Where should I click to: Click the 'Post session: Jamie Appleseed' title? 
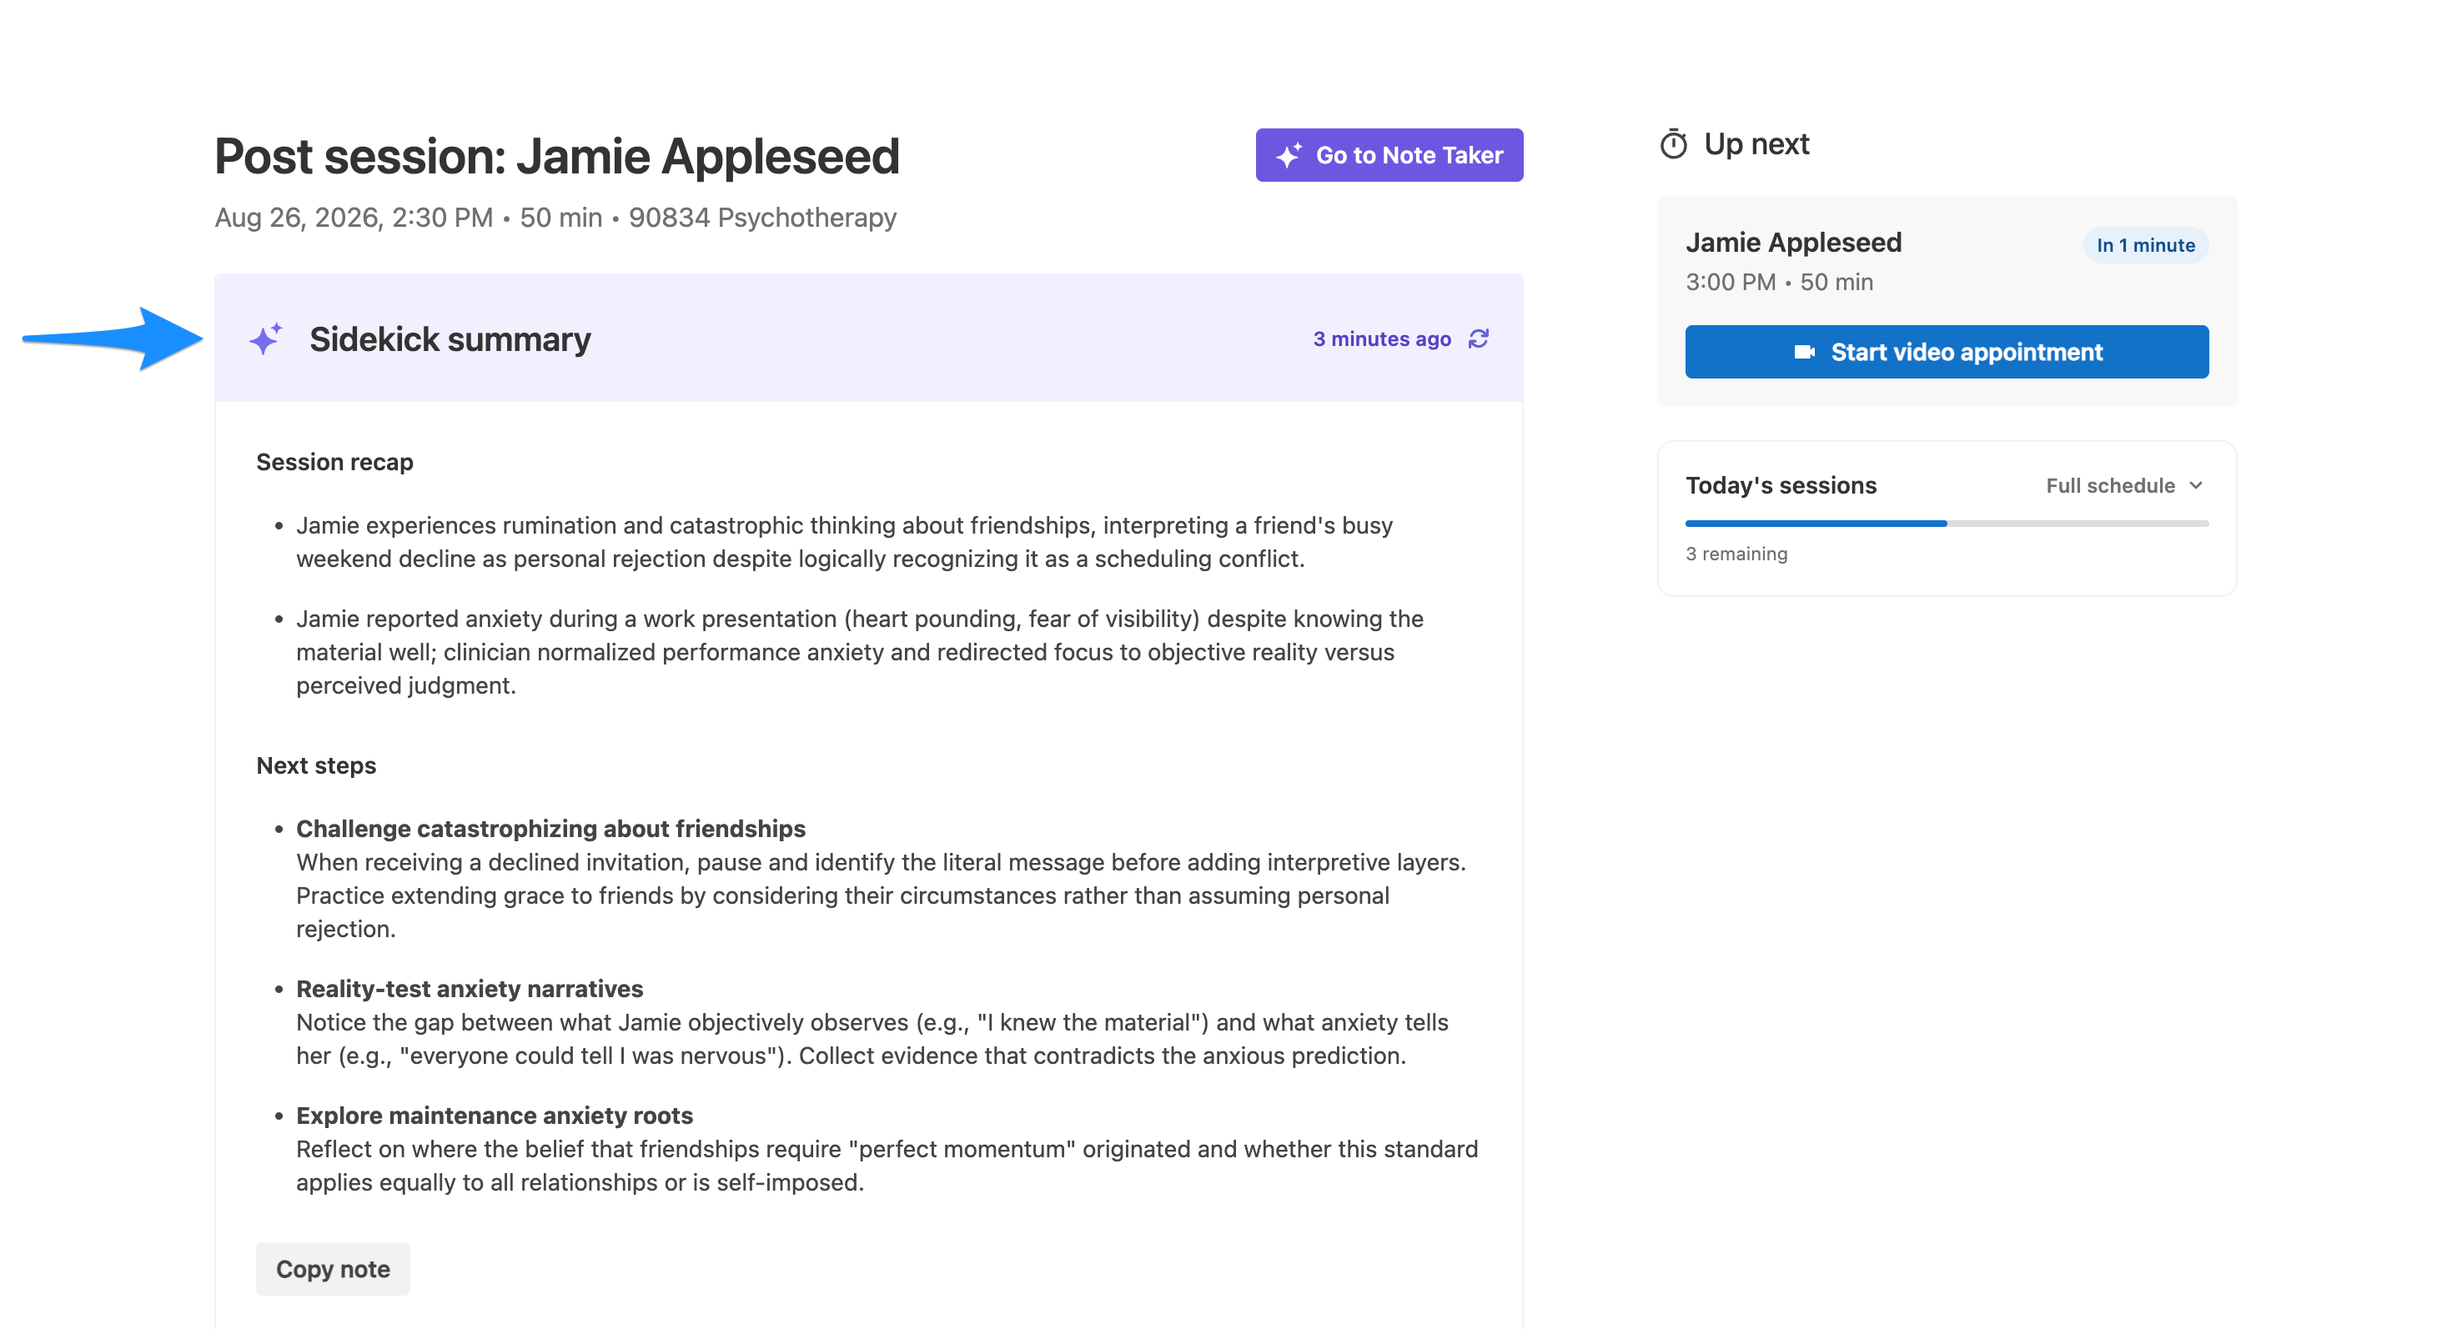pos(557,156)
